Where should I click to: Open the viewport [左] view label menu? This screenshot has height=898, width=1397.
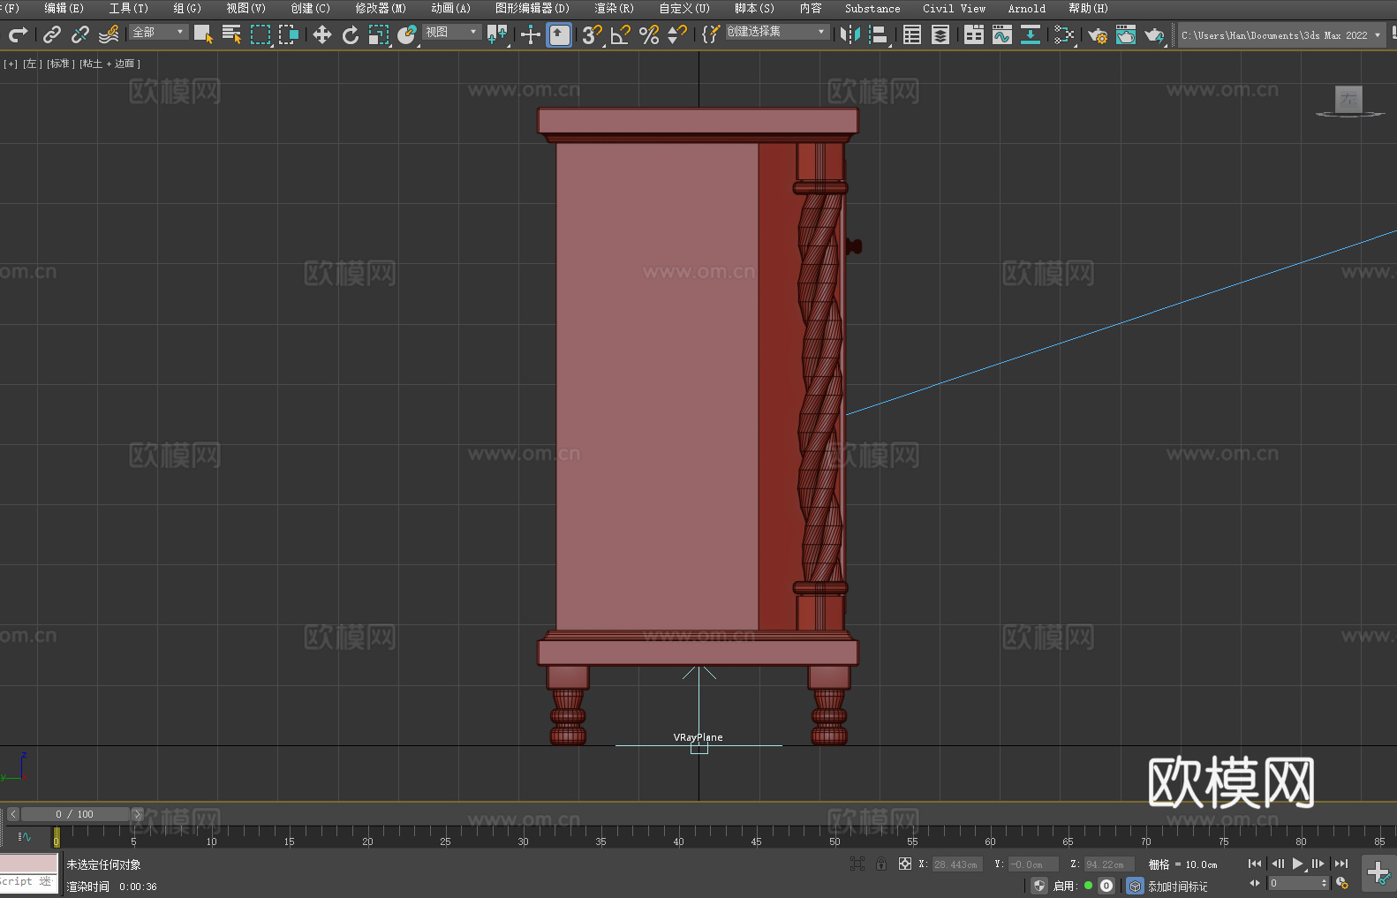click(32, 64)
